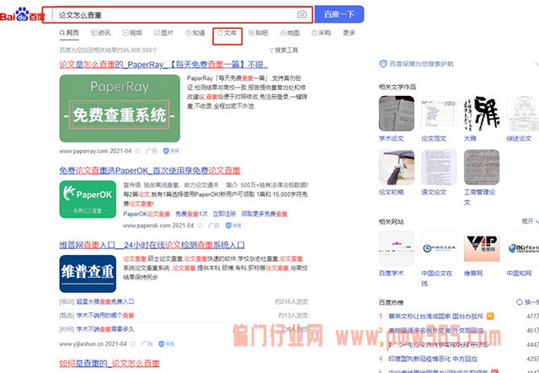Open the 工商管理论文 thumbnail
Viewport: 539px width, 373px height.
coord(482,167)
